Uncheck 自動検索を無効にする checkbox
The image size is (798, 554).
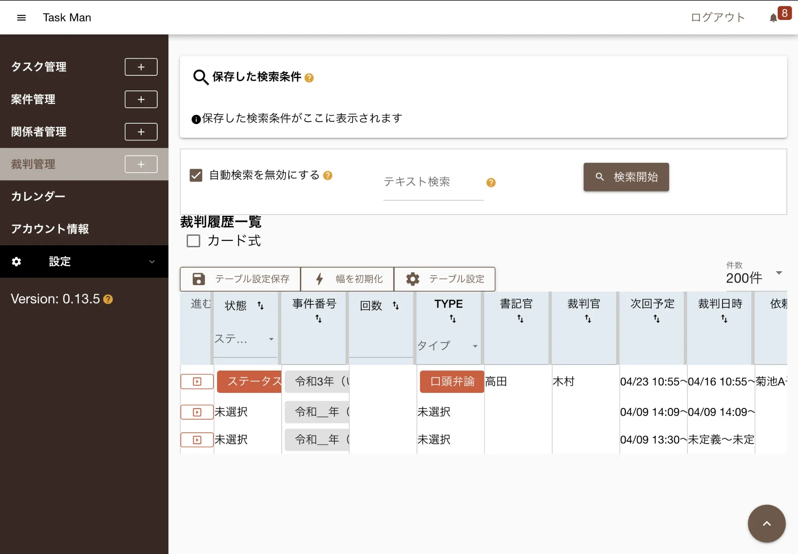pyautogui.click(x=196, y=175)
